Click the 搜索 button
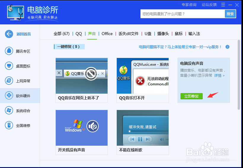The image size is (243, 168). pos(230,14)
